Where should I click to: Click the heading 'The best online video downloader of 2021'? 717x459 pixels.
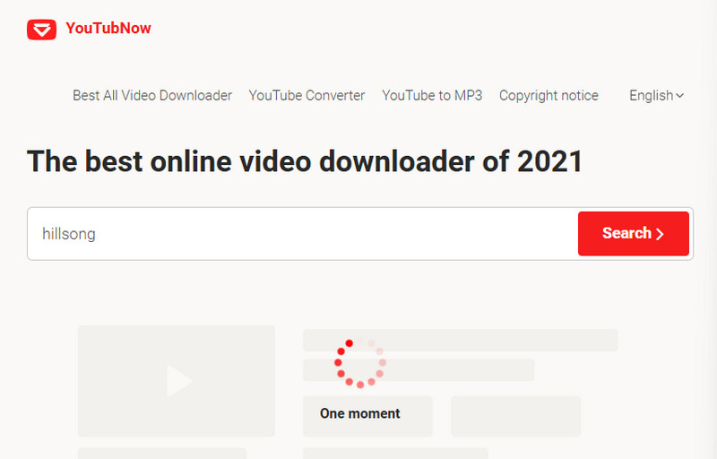point(305,161)
